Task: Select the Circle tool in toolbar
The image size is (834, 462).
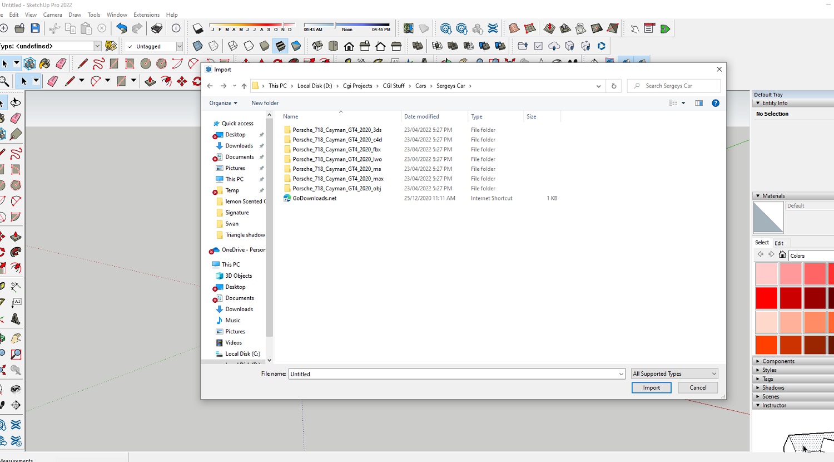Action: coord(146,64)
